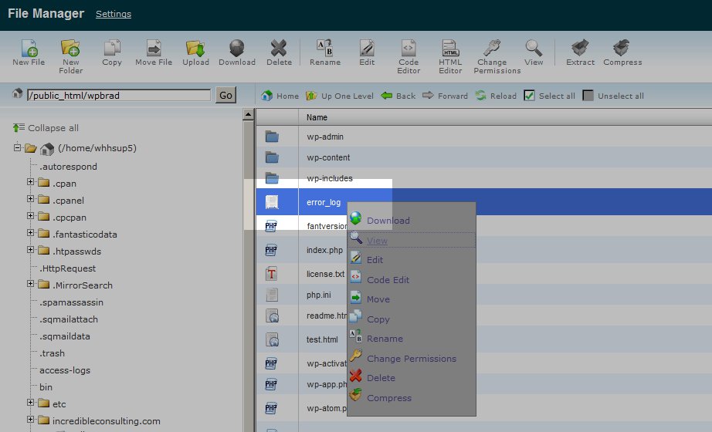Select Code Edit in context menu
Viewport: 712px width, 432px height.
(388, 280)
